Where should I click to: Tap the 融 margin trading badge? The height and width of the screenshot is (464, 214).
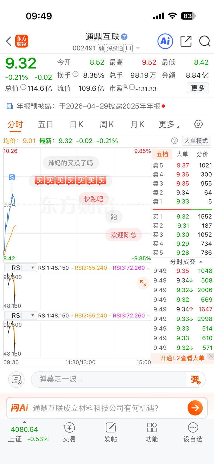click(x=101, y=48)
